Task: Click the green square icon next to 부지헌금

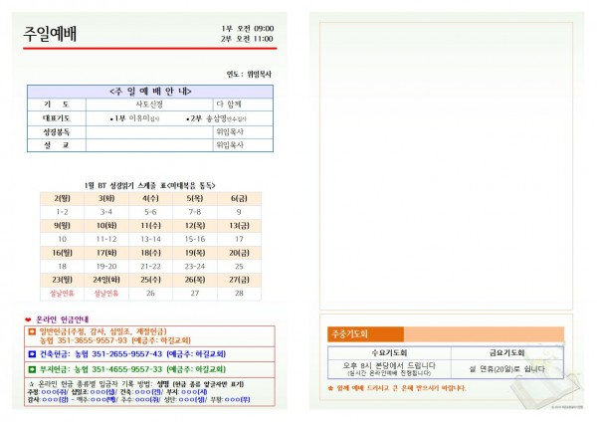Action: (x=31, y=369)
